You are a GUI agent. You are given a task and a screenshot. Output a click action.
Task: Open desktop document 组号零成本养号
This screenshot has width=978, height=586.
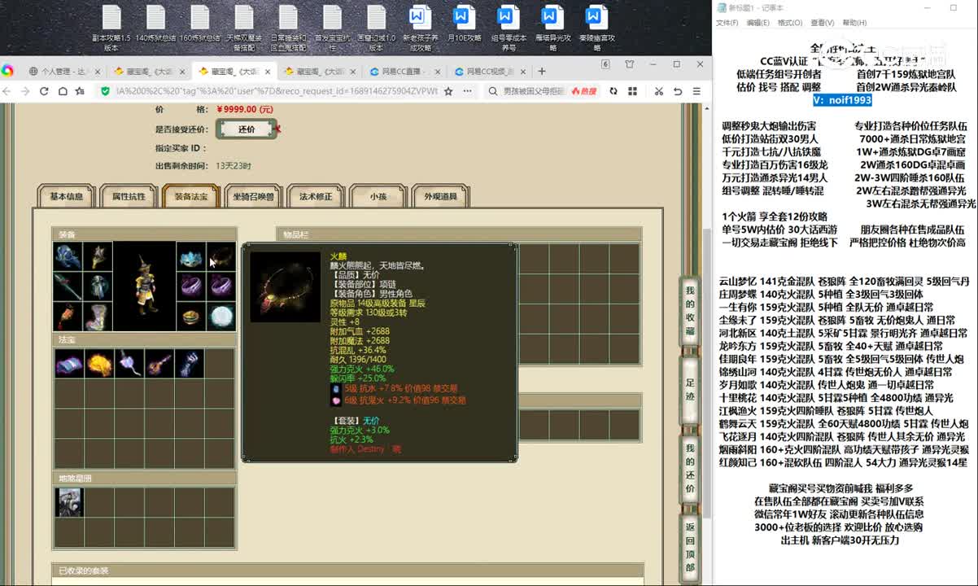pos(509,28)
